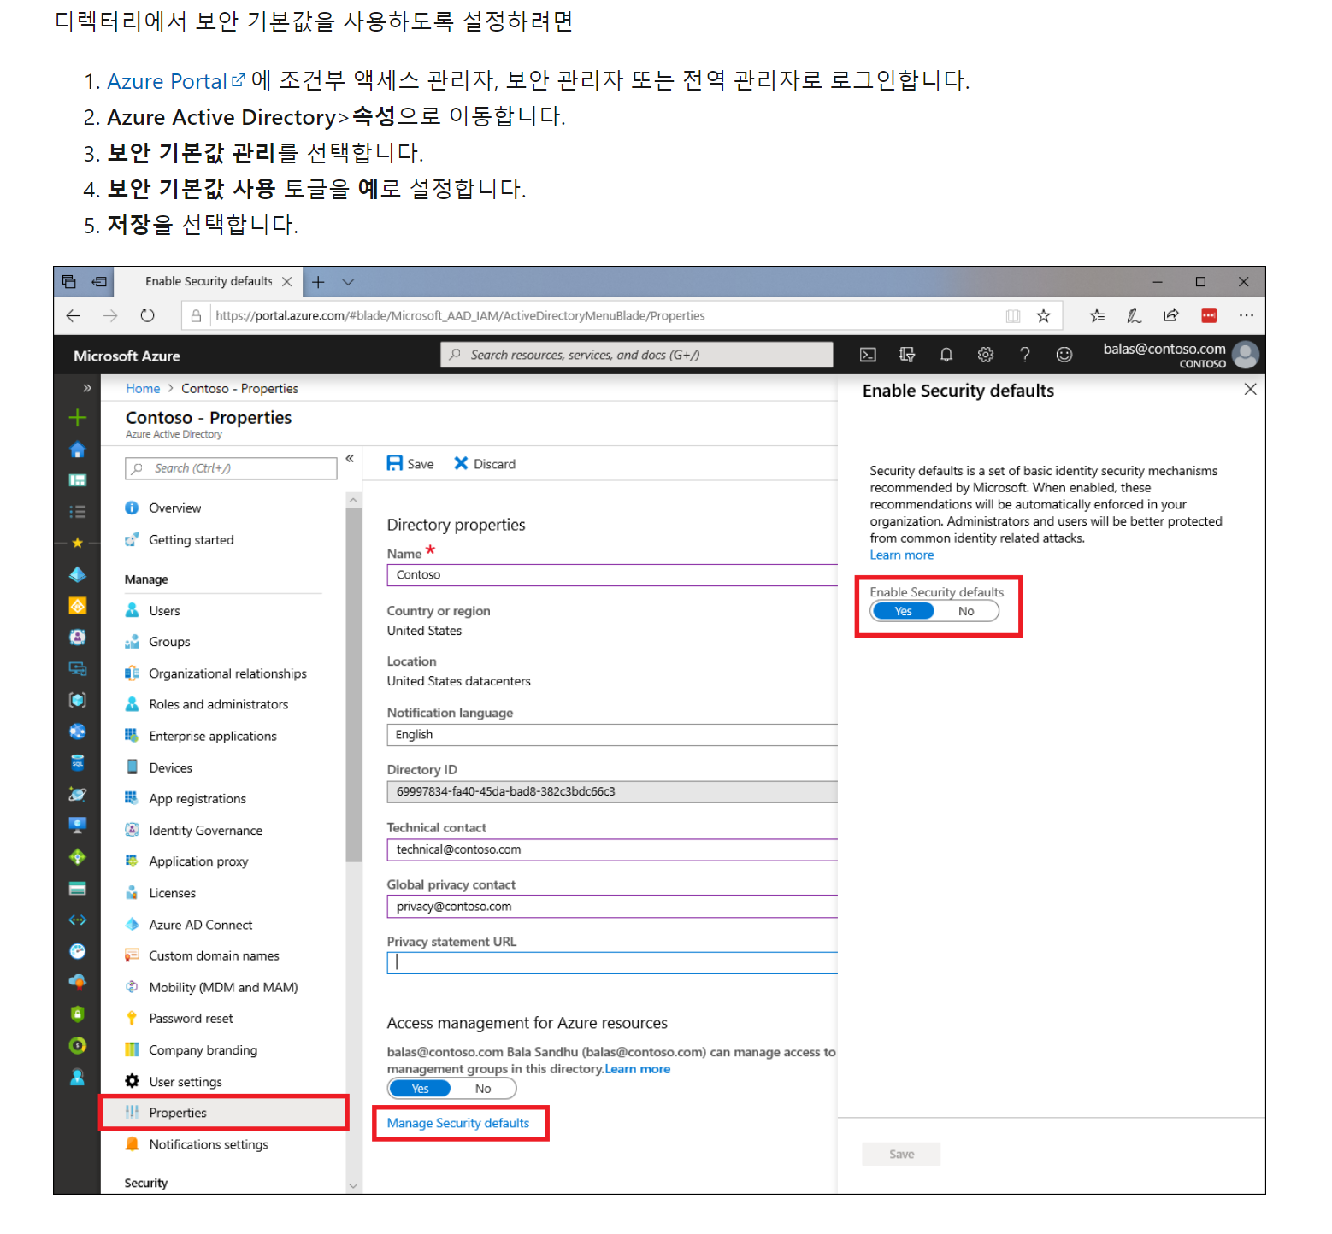Click the Azure search resources box
The height and width of the screenshot is (1234, 1332).
click(x=637, y=355)
